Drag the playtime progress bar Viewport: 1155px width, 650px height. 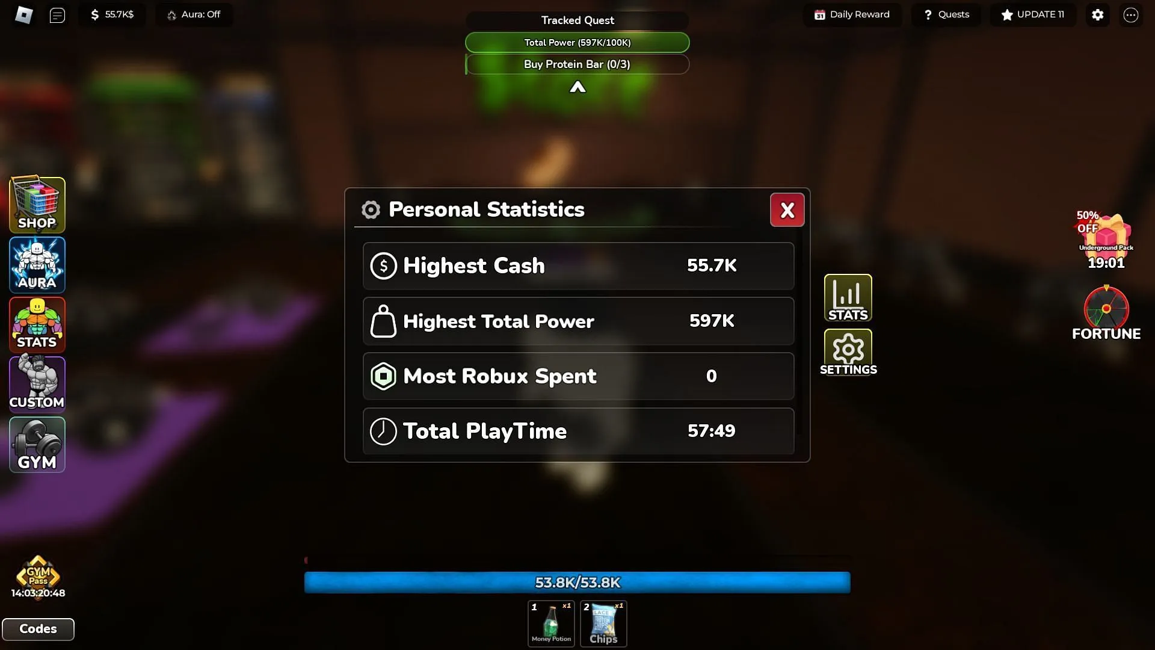(x=577, y=582)
